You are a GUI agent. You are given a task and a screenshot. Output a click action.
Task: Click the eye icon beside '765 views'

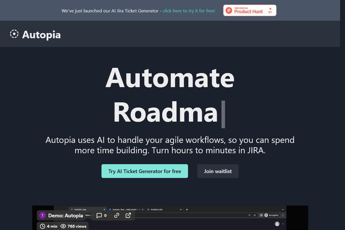tap(63, 226)
